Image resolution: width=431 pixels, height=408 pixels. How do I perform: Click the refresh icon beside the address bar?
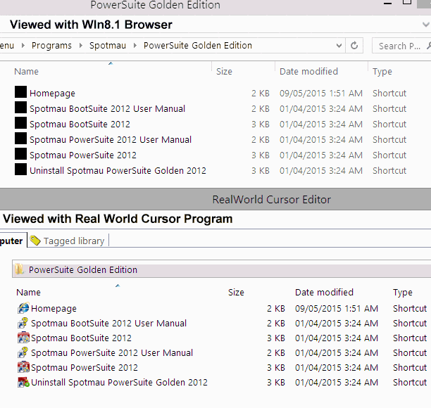(356, 46)
